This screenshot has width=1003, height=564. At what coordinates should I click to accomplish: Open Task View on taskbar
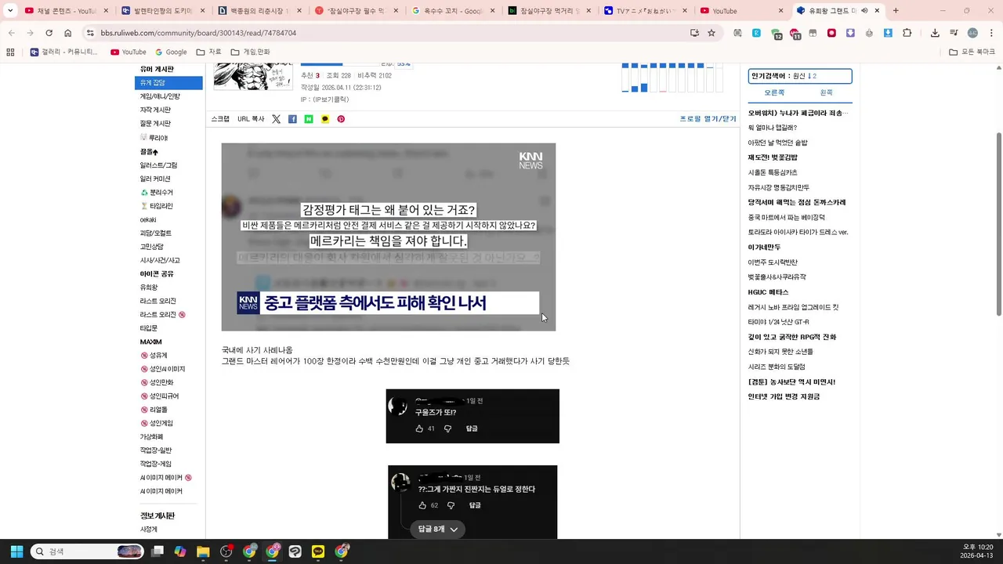click(158, 551)
